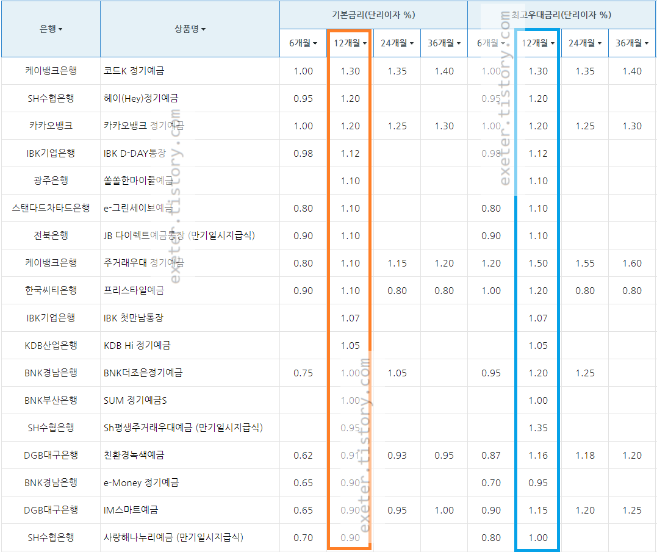Click 주거래우대 정기예금 최고우대 36-month rate 1.60
This screenshot has width=657, height=552.
tap(632, 263)
